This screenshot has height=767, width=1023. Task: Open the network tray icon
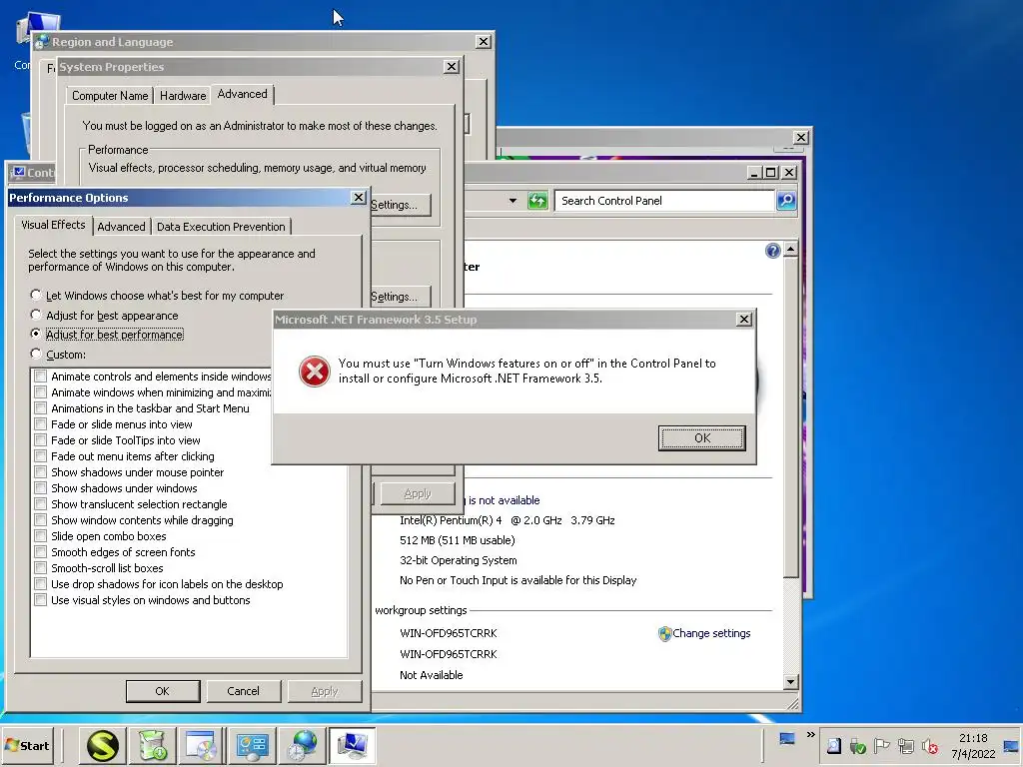[x=905, y=746]
